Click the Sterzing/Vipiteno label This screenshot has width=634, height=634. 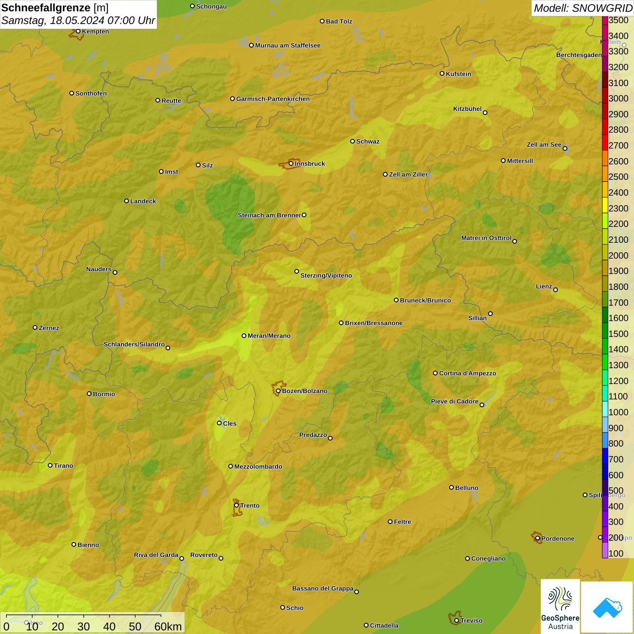point(326,275)
